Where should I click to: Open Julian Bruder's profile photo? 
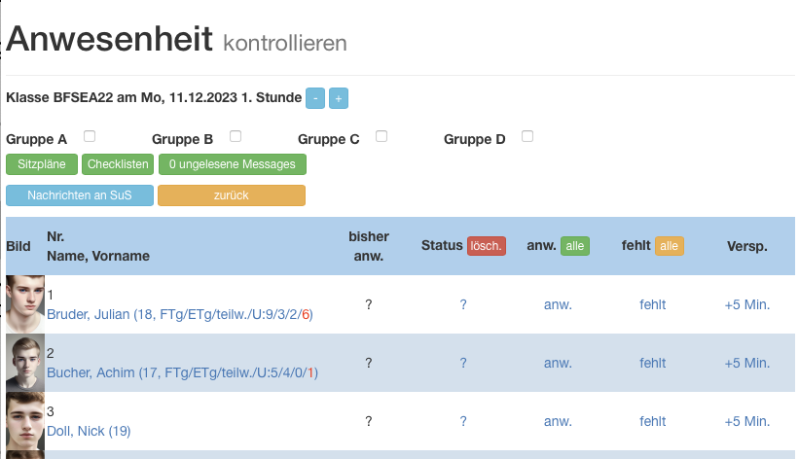click(25, 304)
